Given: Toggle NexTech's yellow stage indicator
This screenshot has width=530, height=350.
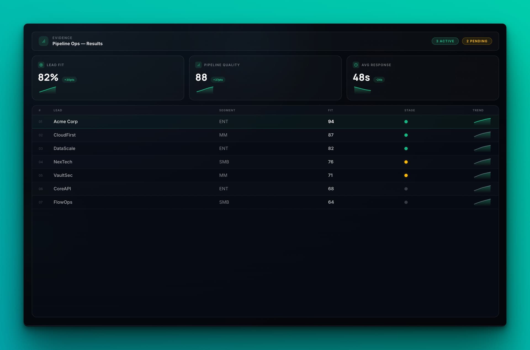Looking at the screenshot, I should point(406,162).
